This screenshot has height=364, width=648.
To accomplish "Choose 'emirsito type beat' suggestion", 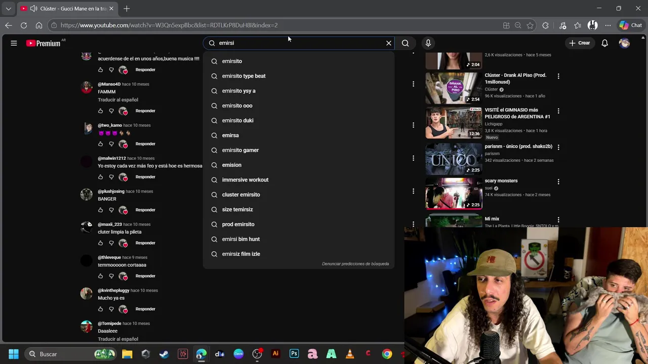I will click(x=299, y=76).
